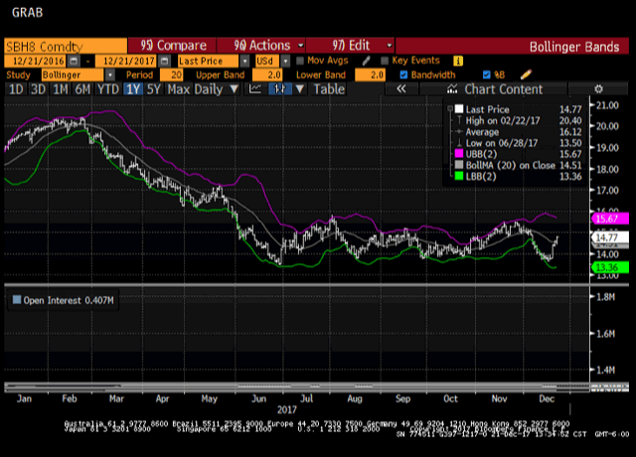Open chart settings gear icon

point(598,88)
